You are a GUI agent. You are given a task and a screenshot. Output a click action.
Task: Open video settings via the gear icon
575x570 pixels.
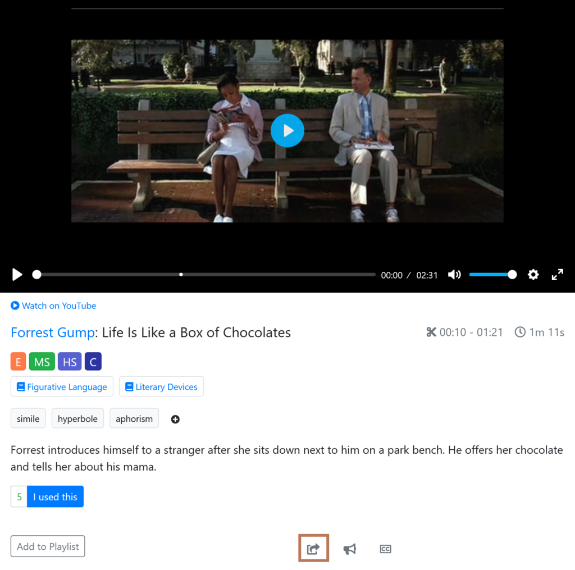(x=533, y=275)
